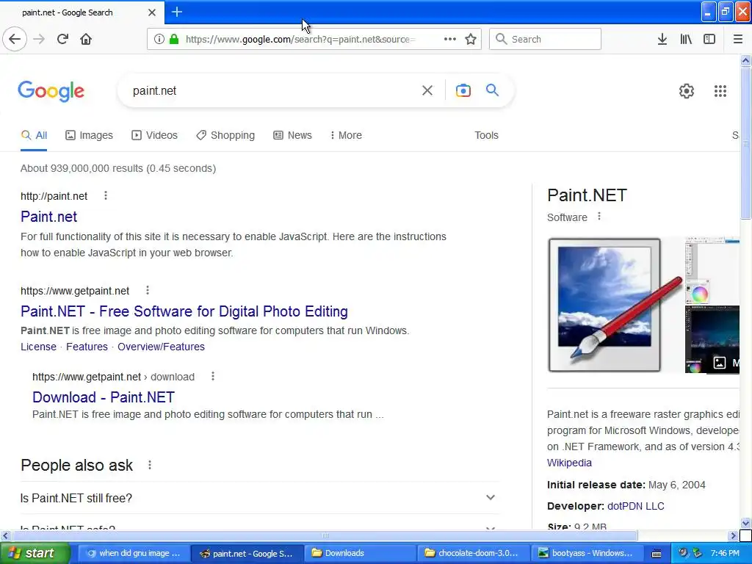
Task: Go to Google homepage via logo
Action: [x=51, y=91]
